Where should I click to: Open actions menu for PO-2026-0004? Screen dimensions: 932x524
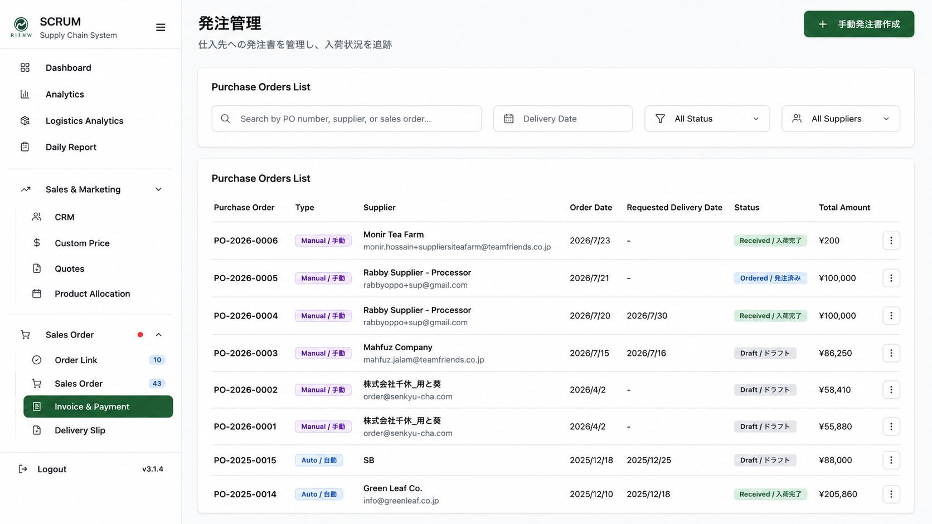pos(891,316)
